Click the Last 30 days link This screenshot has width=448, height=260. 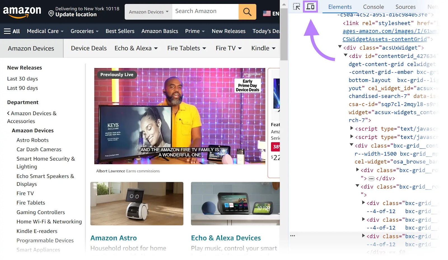pyautogui.click(x=22, y=79)
